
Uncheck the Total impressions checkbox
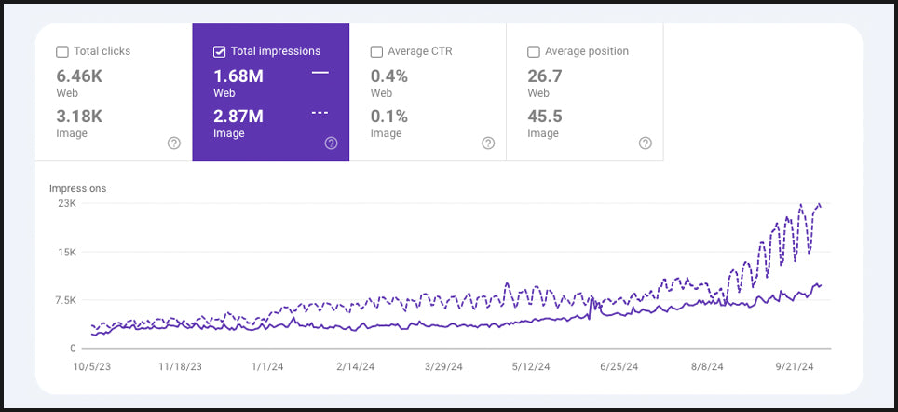click(x=219, y=52)
